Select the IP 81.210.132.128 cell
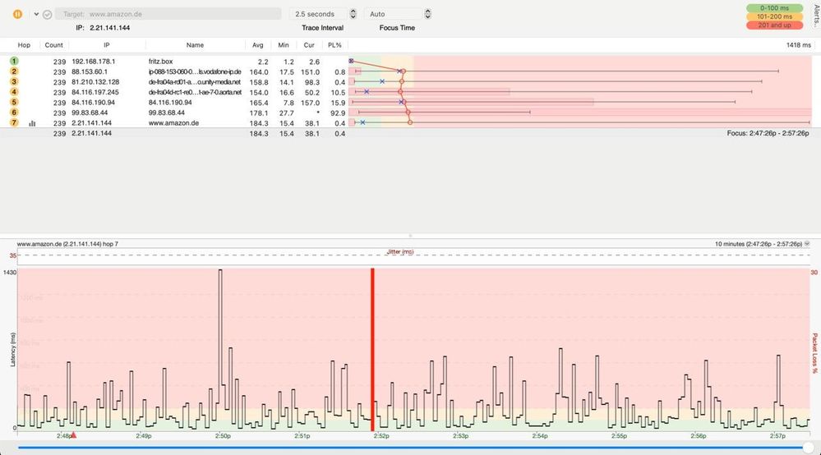This screenshot has height=455, width=821. pos(95,81)
